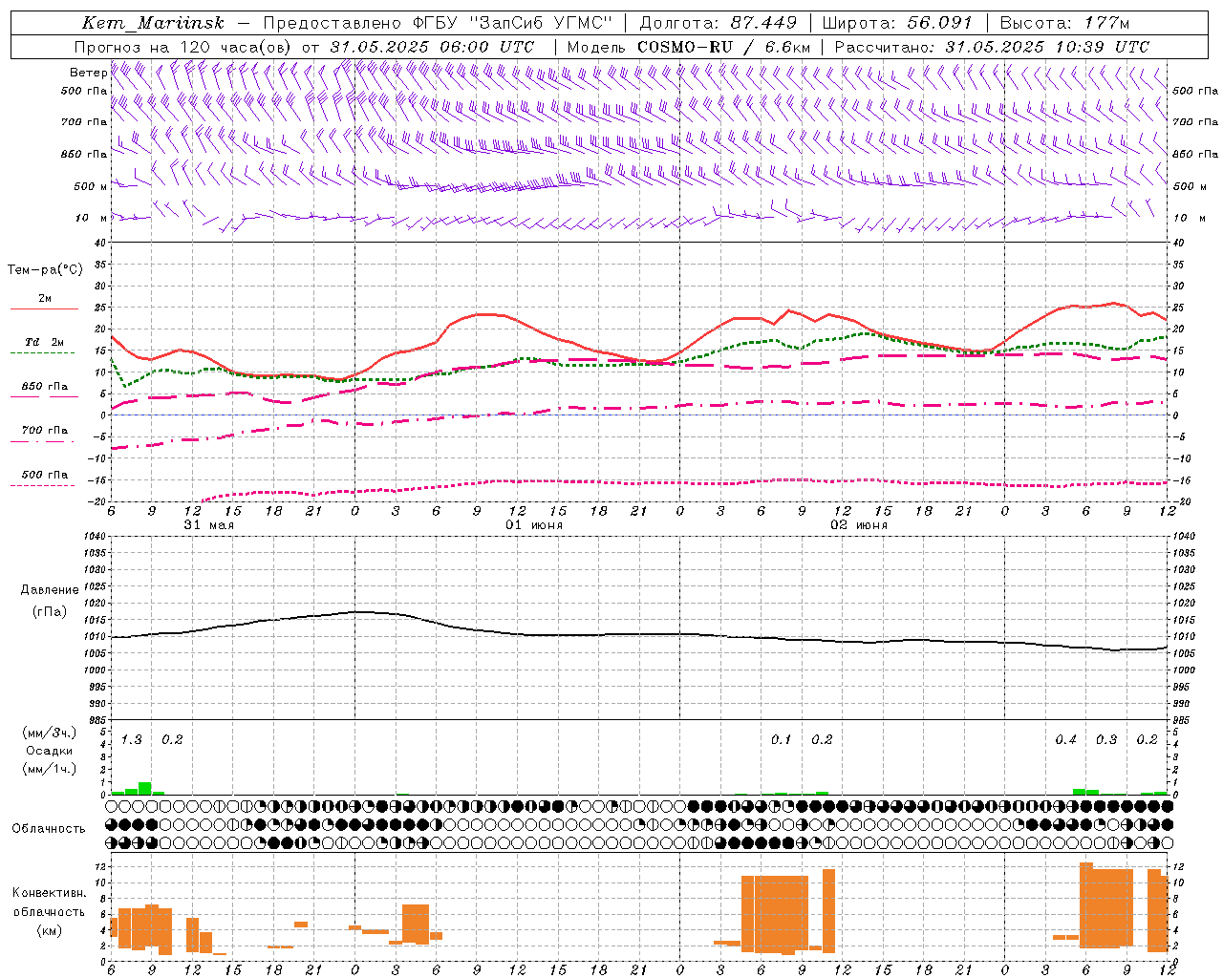Viewport: 1223px width, 978px height.
Task: Click the 'Тем-ра(°C)' temperature panel label
Action: (45, 270)
